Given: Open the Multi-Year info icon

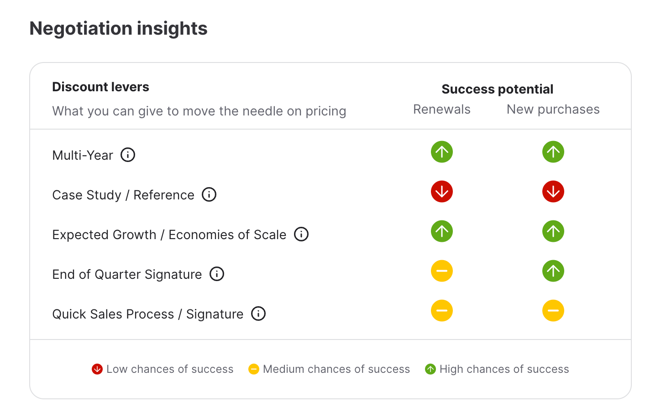Looking at the screenshot, I should pos(128,155).
